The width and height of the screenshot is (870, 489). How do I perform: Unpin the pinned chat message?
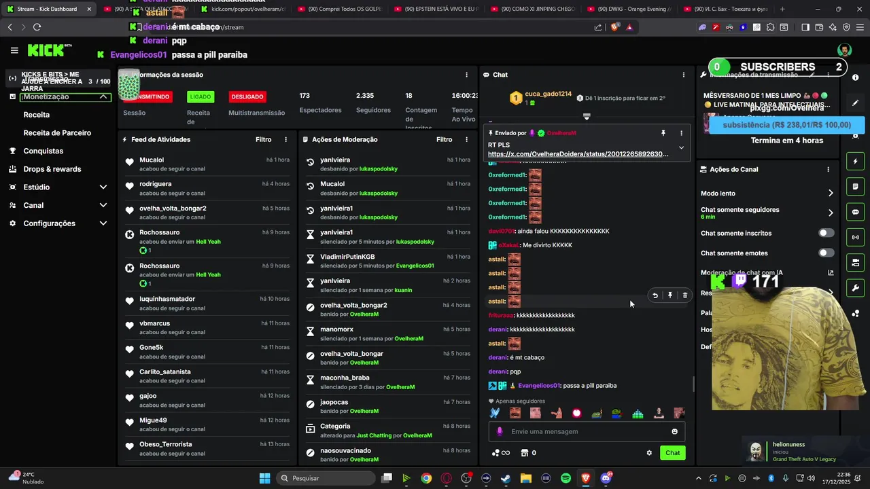tap(663, 133)
